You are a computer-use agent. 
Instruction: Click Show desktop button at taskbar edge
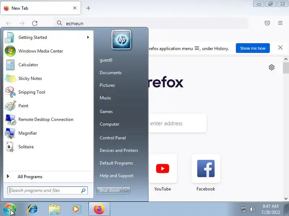click(x=286, y=209)
